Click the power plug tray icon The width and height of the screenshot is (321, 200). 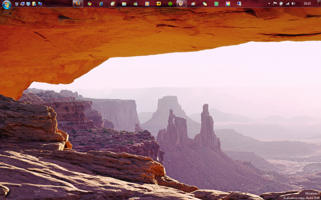tap(281, 3)
